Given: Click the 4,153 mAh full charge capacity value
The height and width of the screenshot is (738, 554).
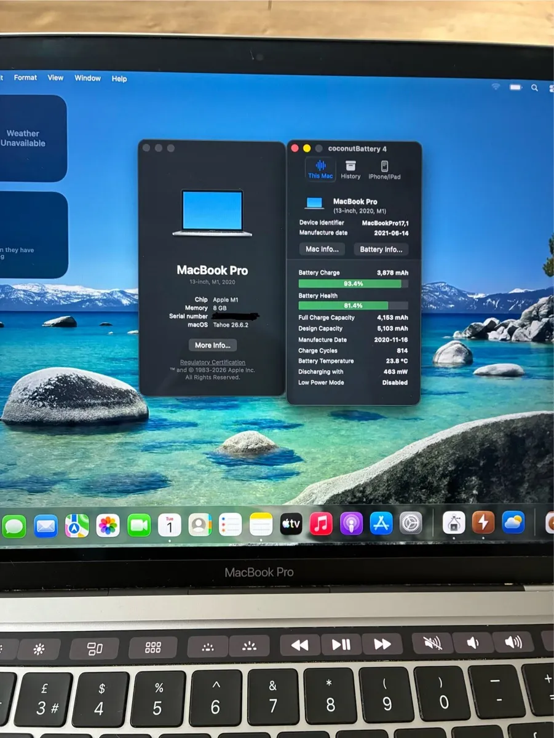Looking at the screenshot, I should (392, 317).
